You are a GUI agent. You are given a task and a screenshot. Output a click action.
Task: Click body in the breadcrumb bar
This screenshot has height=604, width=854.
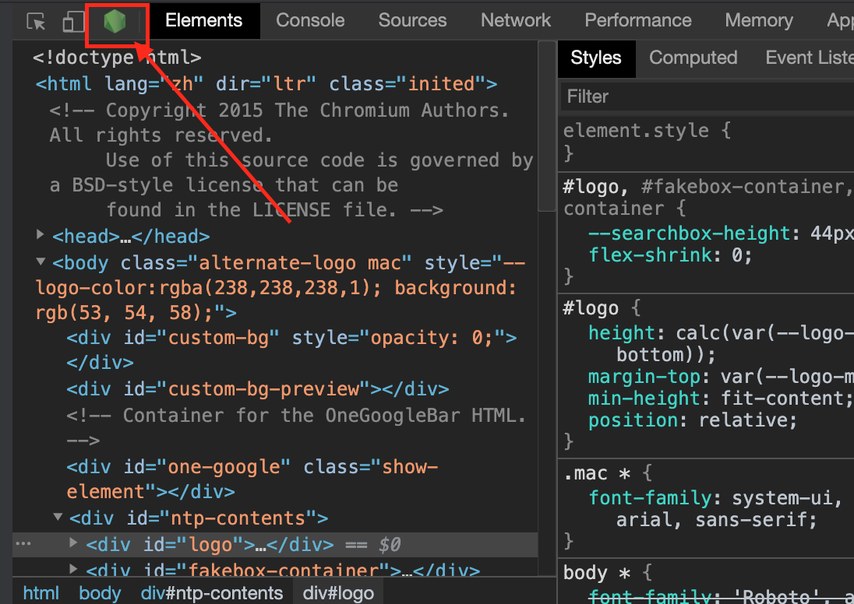100,593
